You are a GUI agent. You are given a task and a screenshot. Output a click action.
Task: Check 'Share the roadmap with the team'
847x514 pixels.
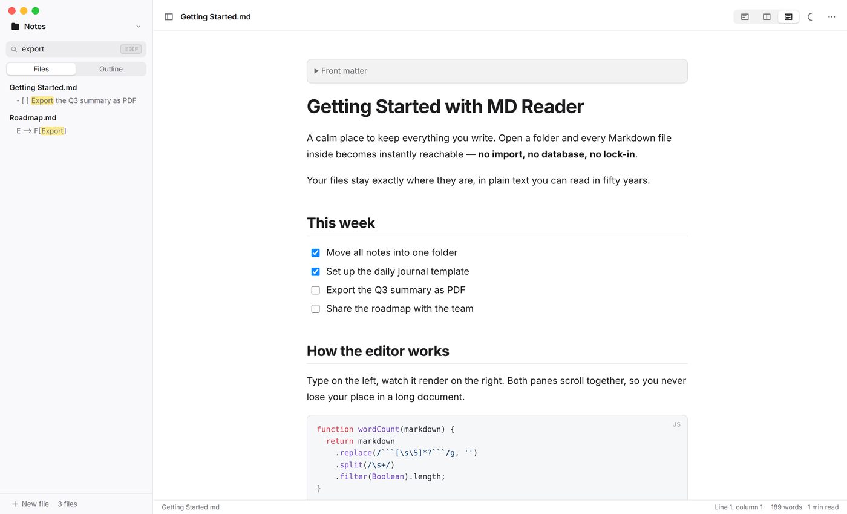pos(315,309)
